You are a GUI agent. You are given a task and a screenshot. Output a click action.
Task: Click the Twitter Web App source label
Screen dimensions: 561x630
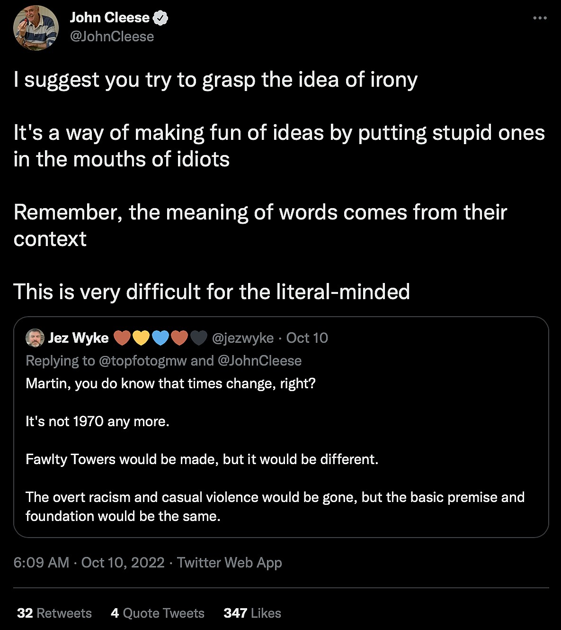pos(230,563)
